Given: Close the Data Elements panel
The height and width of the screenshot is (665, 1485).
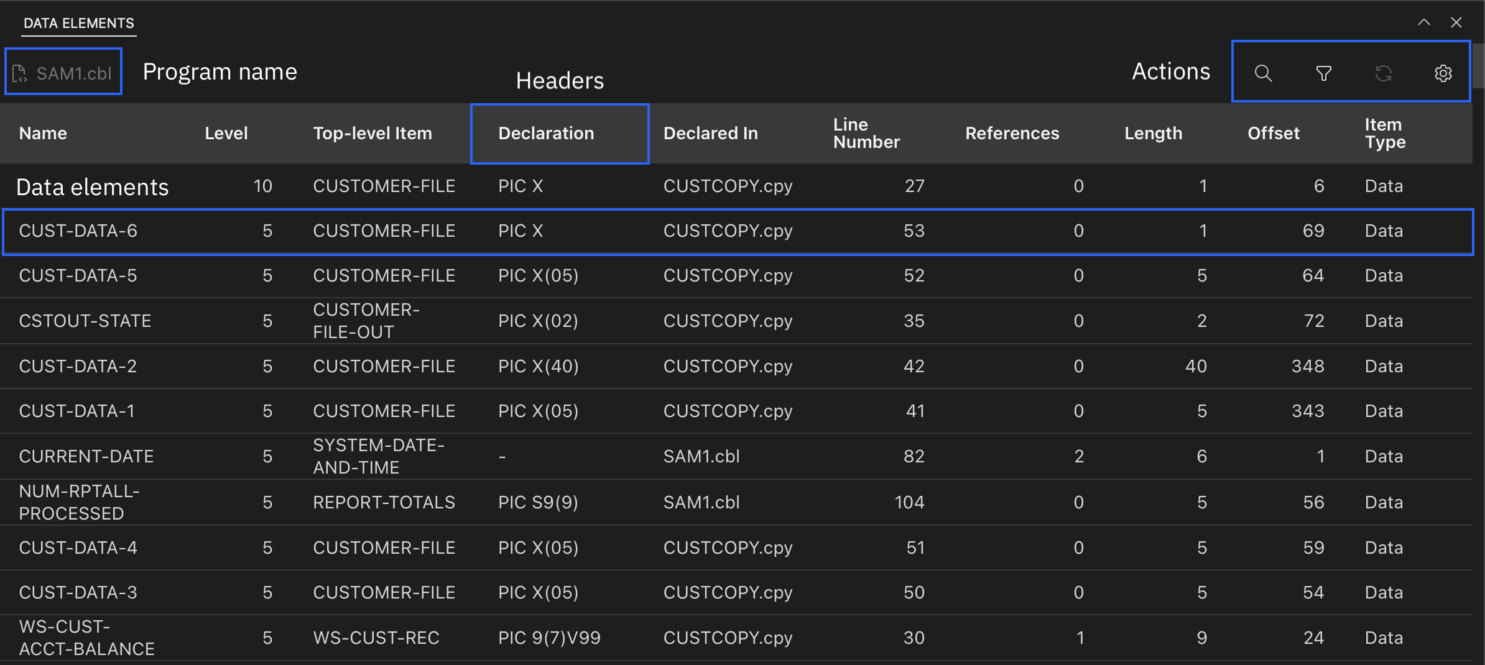Looking at the screenshot, I should point(1456,22).
